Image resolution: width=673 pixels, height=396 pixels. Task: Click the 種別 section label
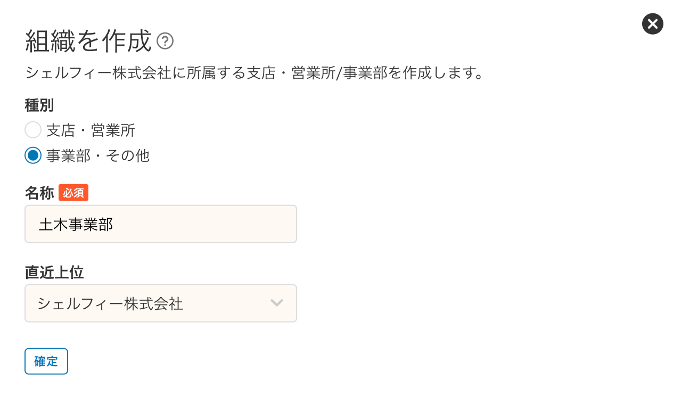click(39, 105)
